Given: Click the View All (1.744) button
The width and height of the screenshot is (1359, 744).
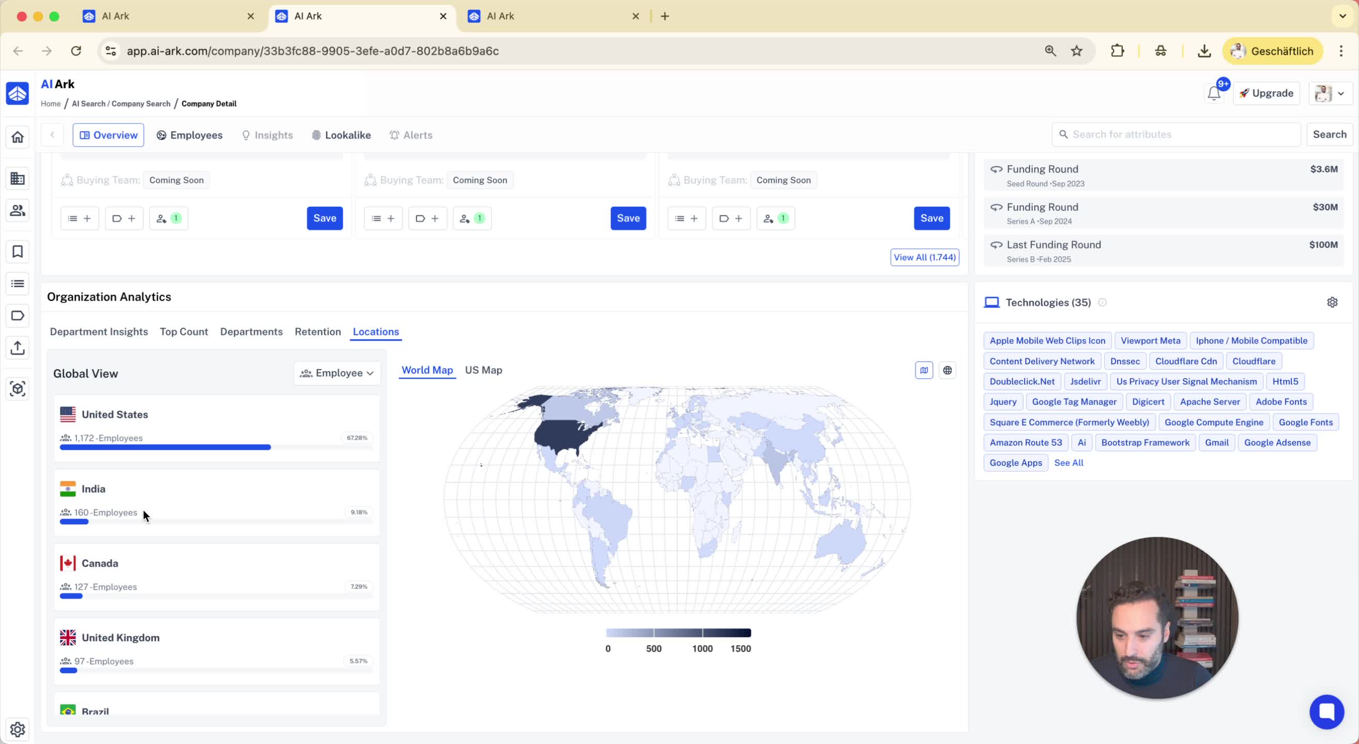Looking at the screenshot, I should [x=924, y=257].
